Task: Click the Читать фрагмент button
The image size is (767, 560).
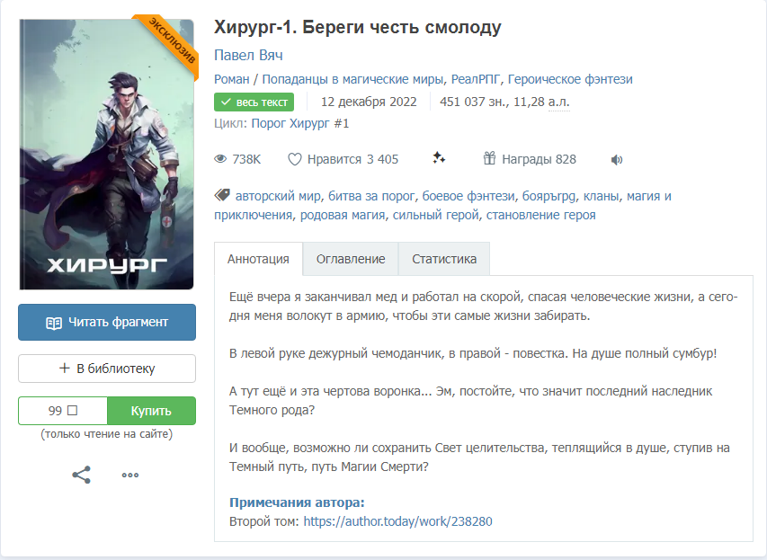Action: [x=107, y=323]
